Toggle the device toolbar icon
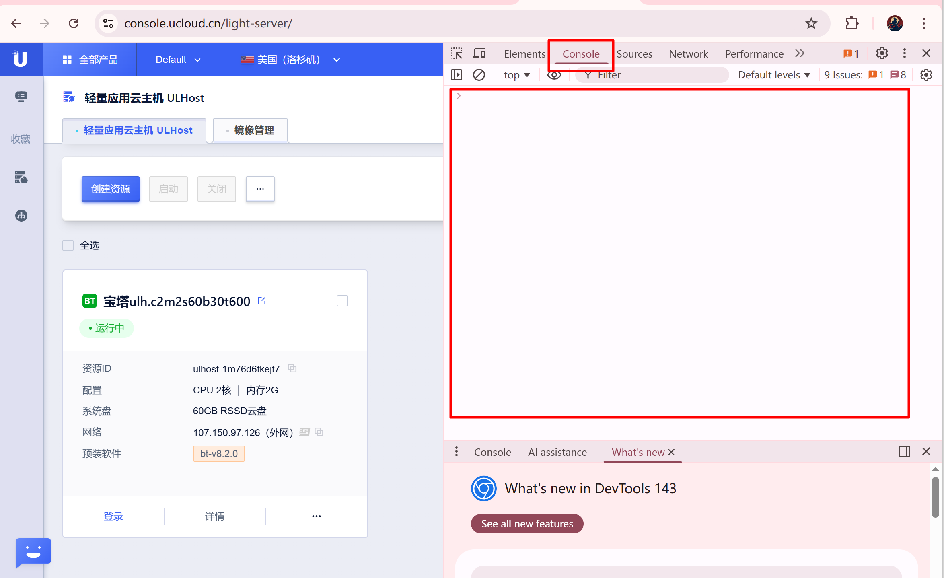The width and height of the screenshot is (944, 578). pos(479,53)
